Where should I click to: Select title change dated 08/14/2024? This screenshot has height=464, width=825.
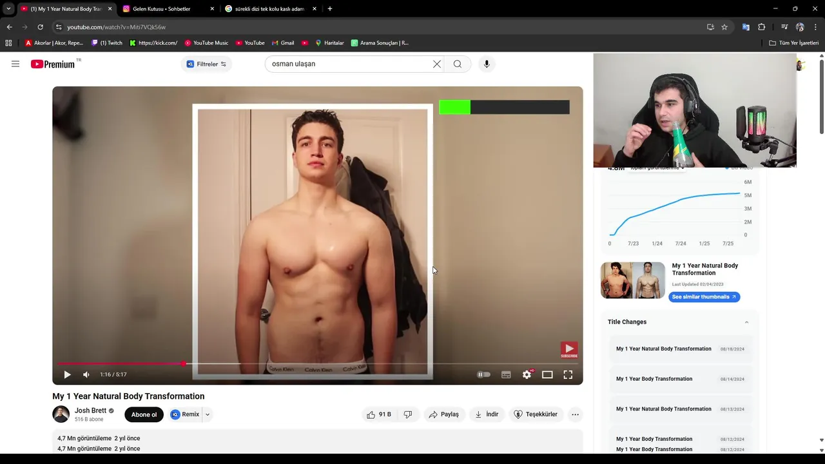[x=680, y=379]
